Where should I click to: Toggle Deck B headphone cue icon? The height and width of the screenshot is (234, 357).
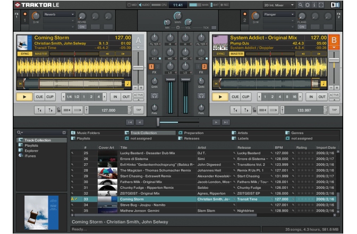point(201,96)
